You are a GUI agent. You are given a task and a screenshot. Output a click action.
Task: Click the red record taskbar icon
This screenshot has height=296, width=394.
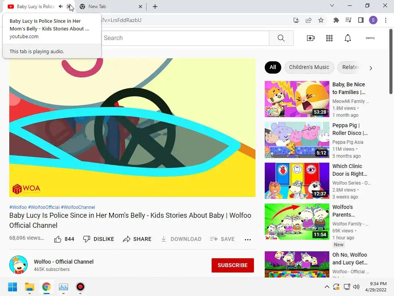pos(80,287)
